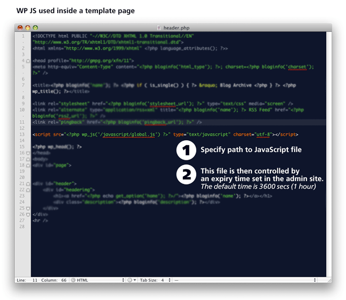Click line number 13 in the gutter
The image size is (346, 300).
coord(22,134)
